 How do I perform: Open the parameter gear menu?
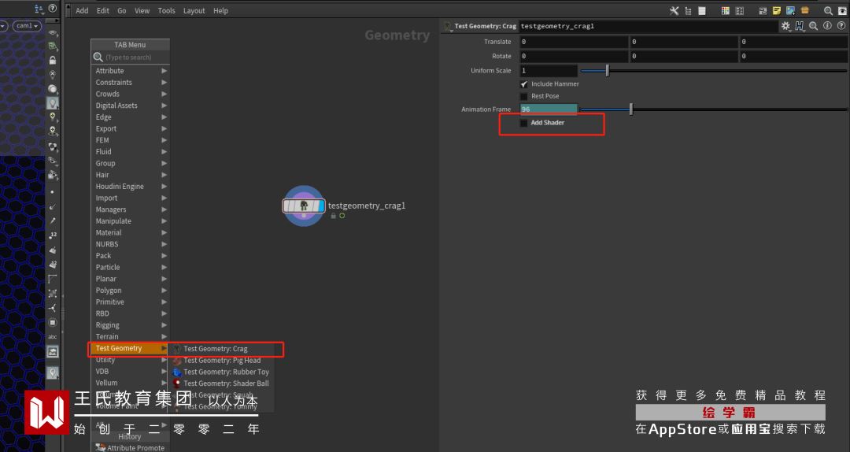(x=785, y=25)
